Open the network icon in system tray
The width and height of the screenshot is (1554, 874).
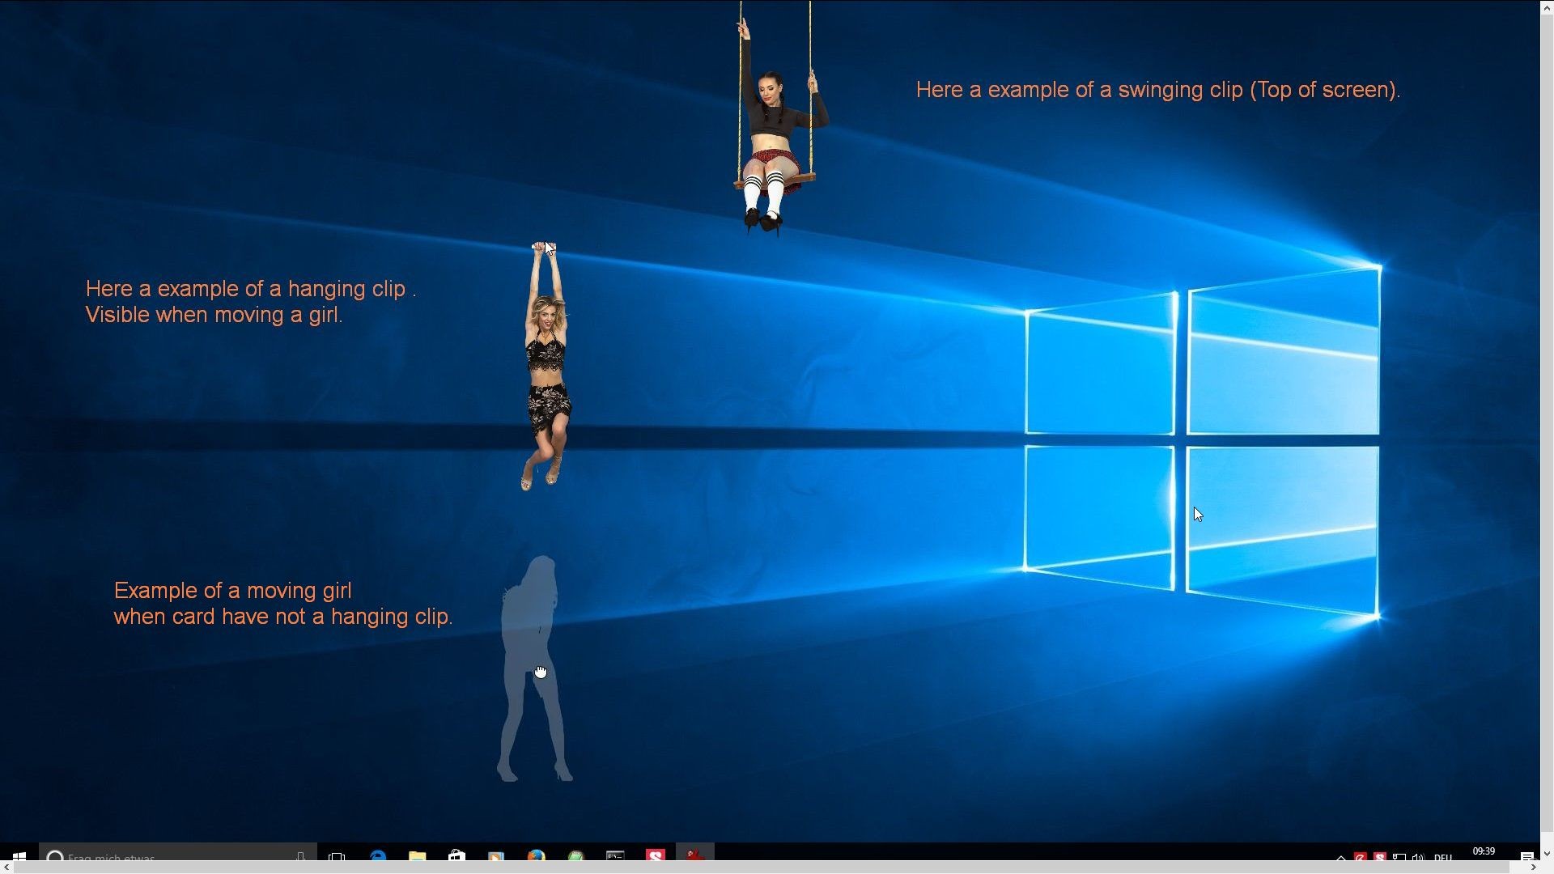coord(1399,857)
